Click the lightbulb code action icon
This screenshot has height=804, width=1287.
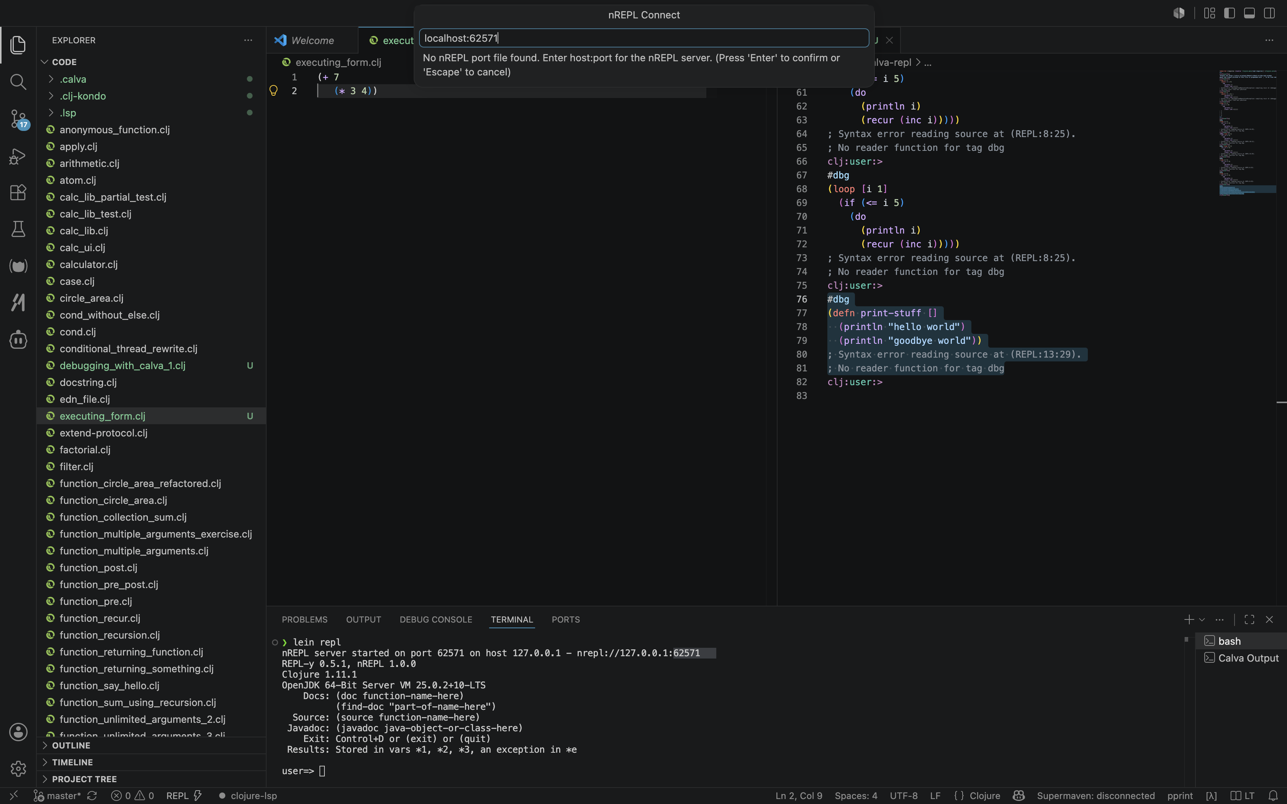[273, 90]
